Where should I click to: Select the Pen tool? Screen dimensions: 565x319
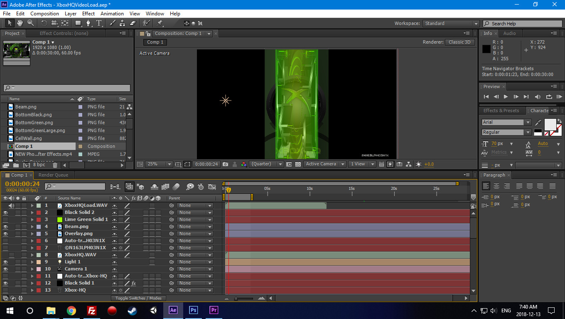click(88, 23)
